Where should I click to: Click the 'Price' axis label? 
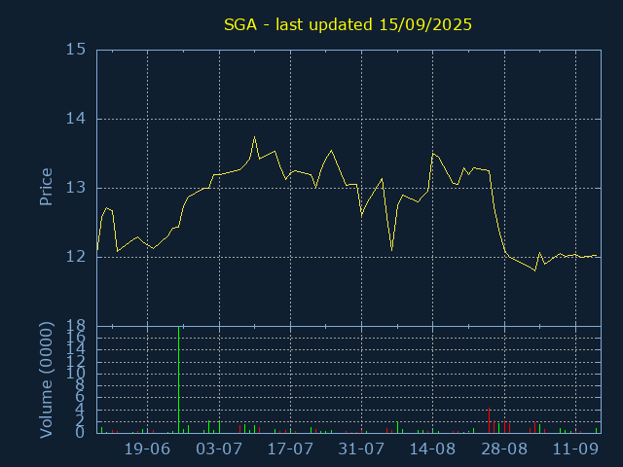pyautogui.click(x=46, y=187)
